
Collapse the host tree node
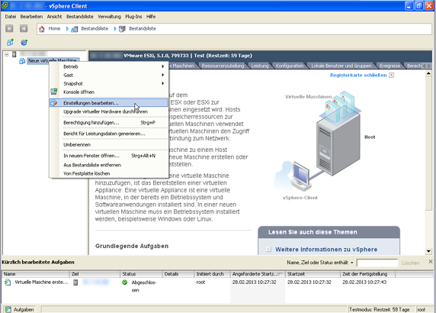[x=6, y=54]
